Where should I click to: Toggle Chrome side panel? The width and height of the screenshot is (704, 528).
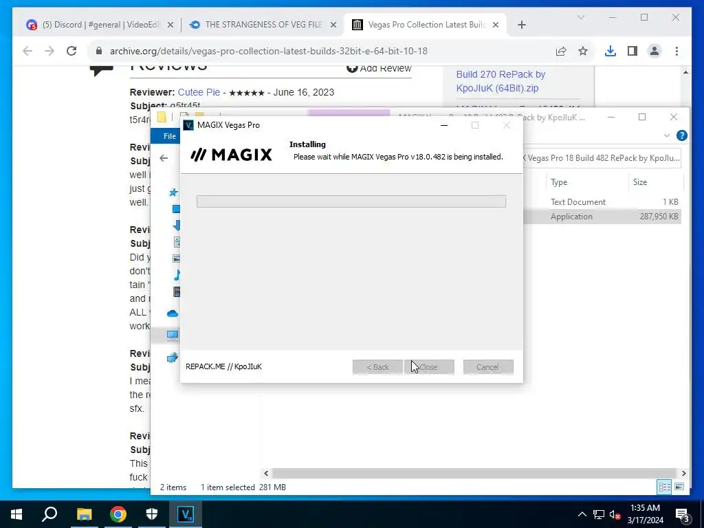[x=632, y=51]
